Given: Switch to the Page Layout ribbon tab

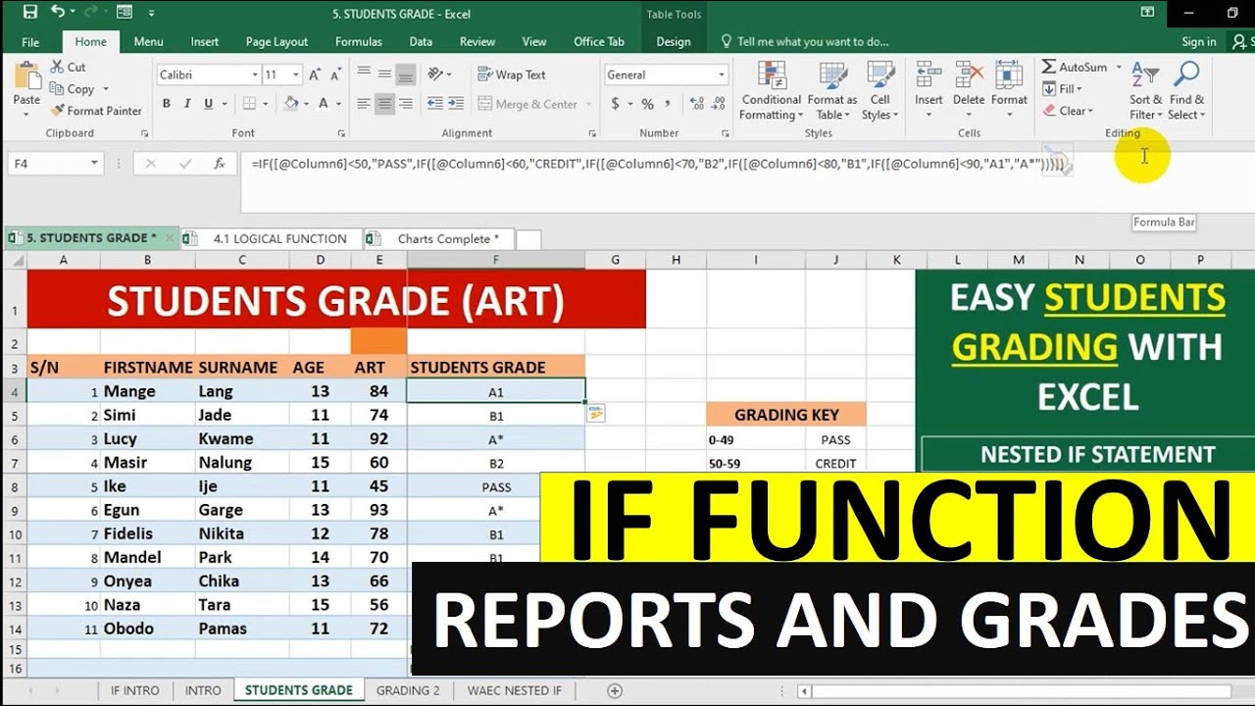Looking at the screenshot, I should point(276,42).
